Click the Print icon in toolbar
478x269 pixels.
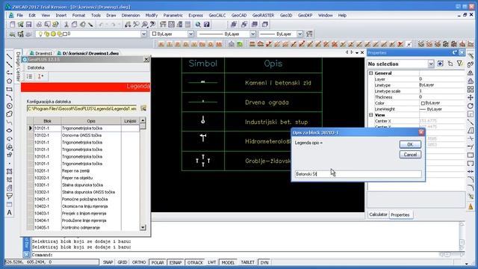(x=39, y=25)
